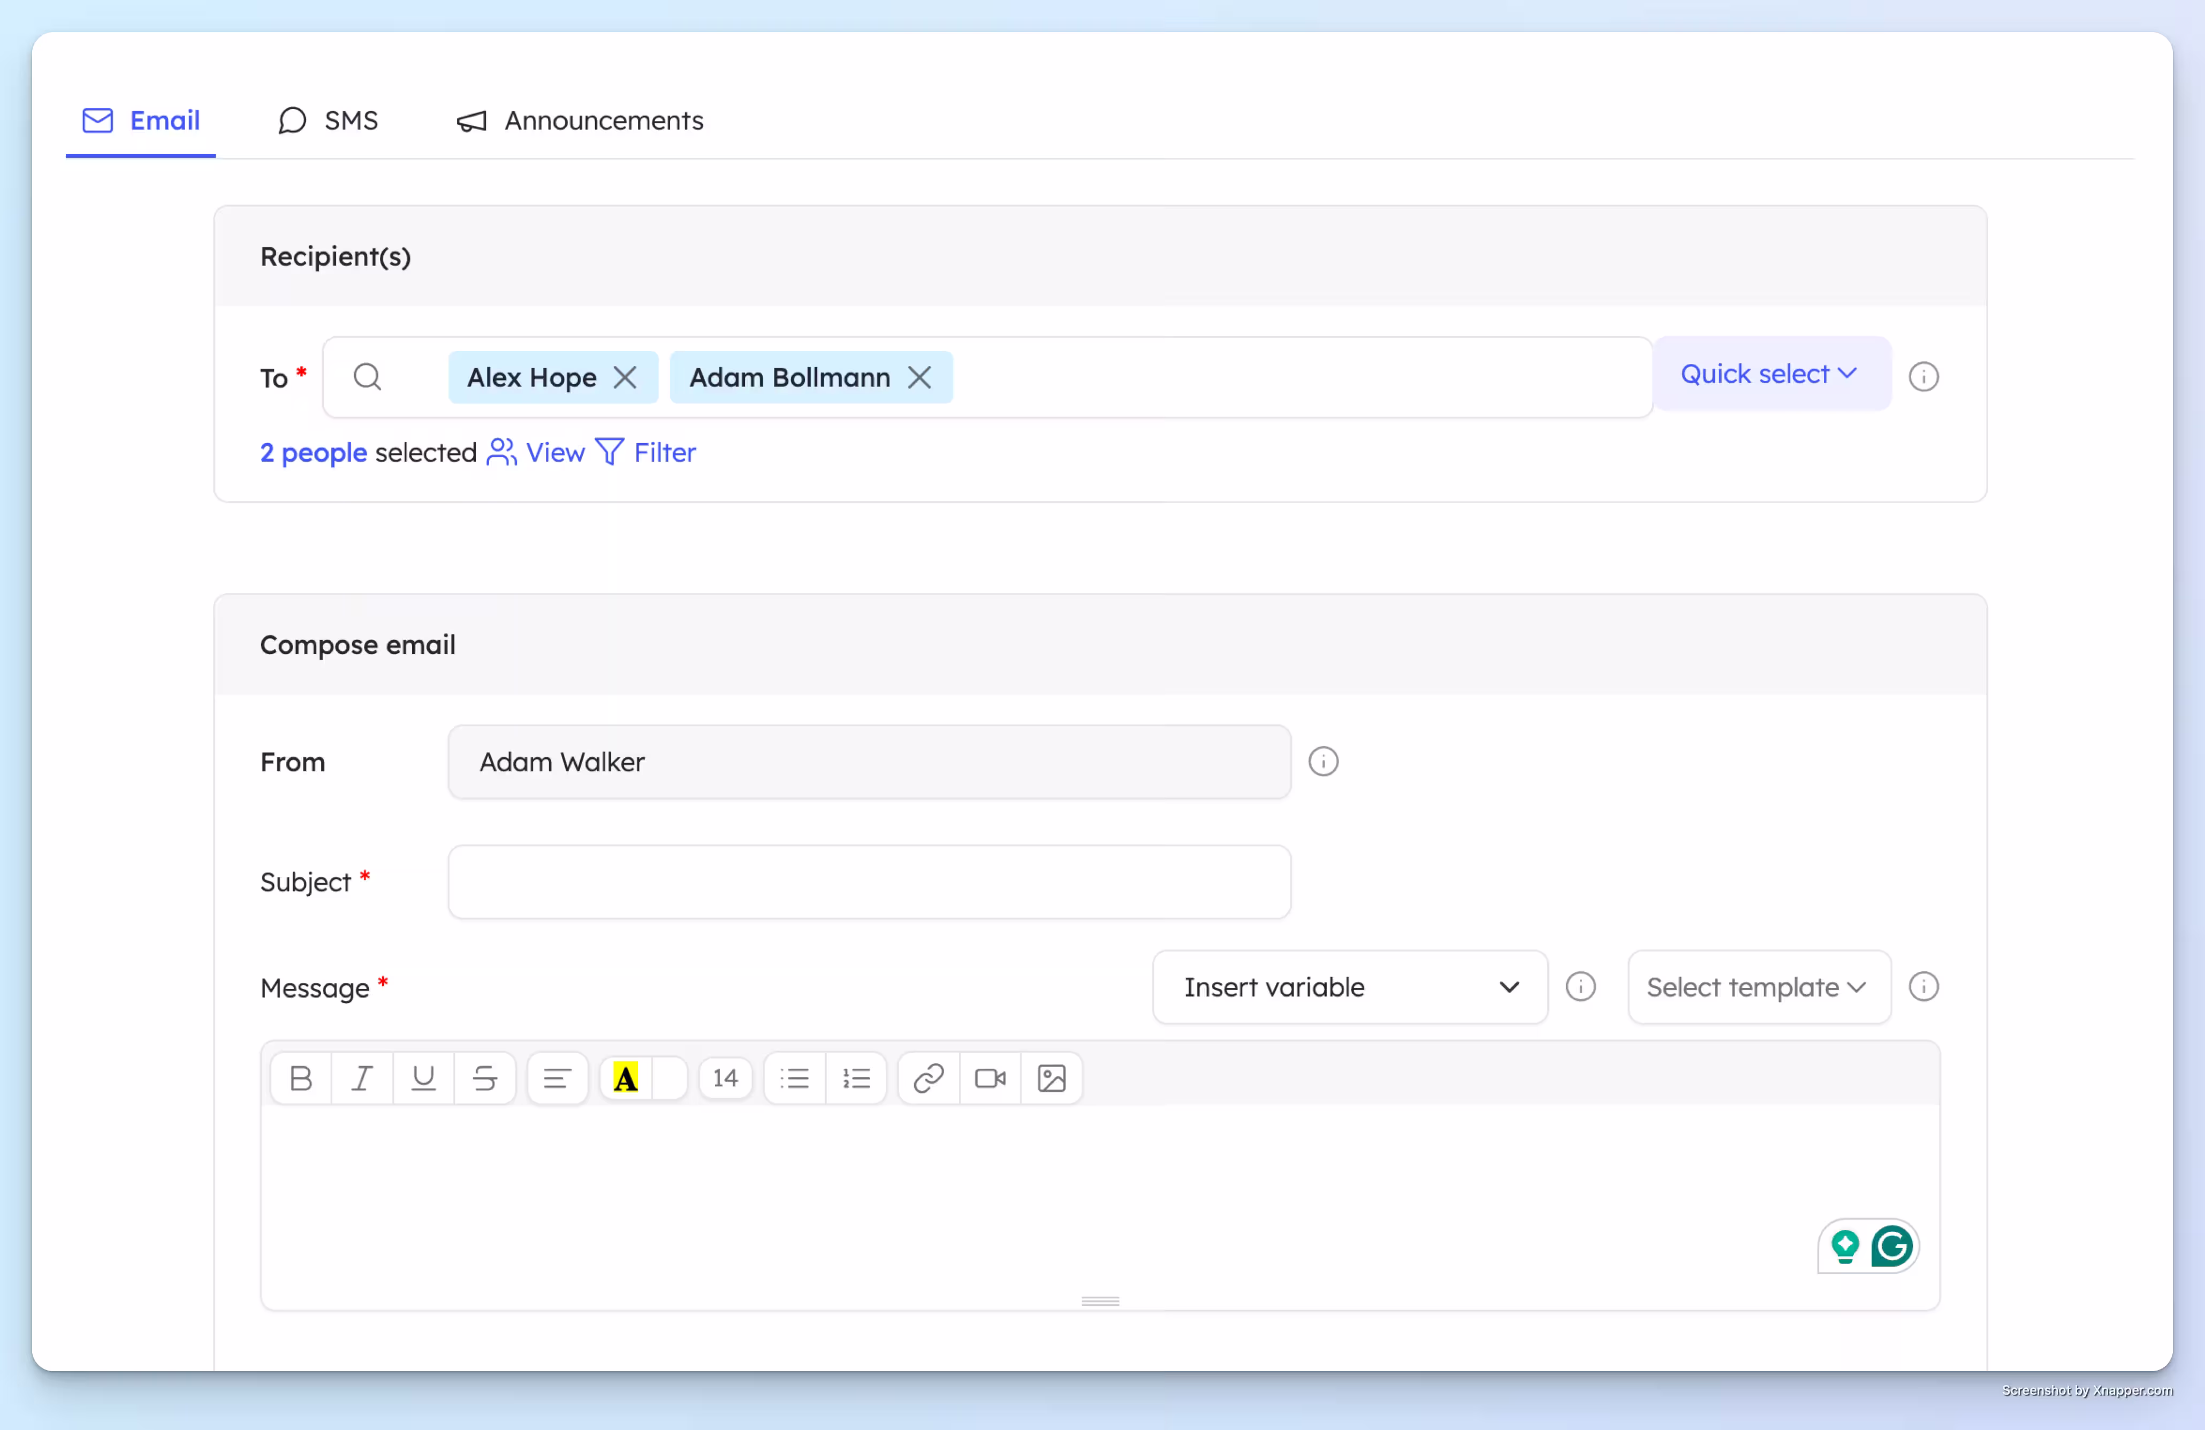Viewport: 2205px width, 1430px height.
Task: Open the Select template dropdown
Action: pos(1758,987)
